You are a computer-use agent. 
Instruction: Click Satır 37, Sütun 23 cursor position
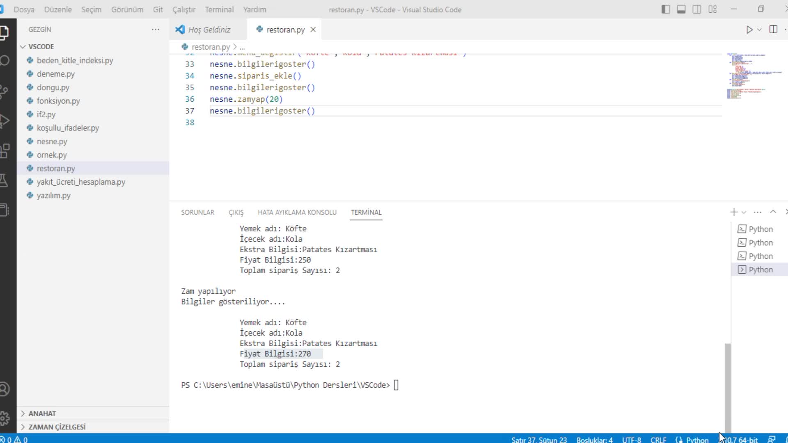pos(539,439)
